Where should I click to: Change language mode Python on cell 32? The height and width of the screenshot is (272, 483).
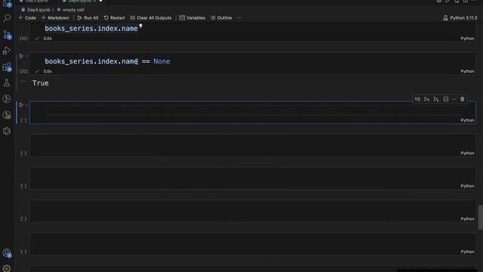(467, 71)
